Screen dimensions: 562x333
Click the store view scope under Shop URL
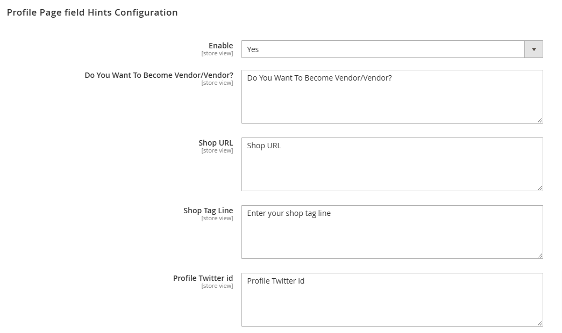(217, 150)
